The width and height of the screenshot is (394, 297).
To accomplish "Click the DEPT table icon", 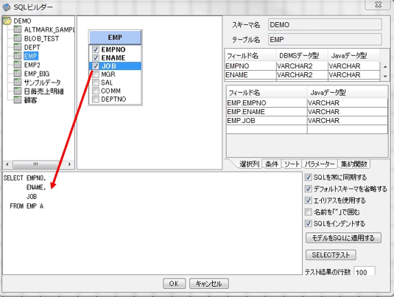I will tap(18, 47).
